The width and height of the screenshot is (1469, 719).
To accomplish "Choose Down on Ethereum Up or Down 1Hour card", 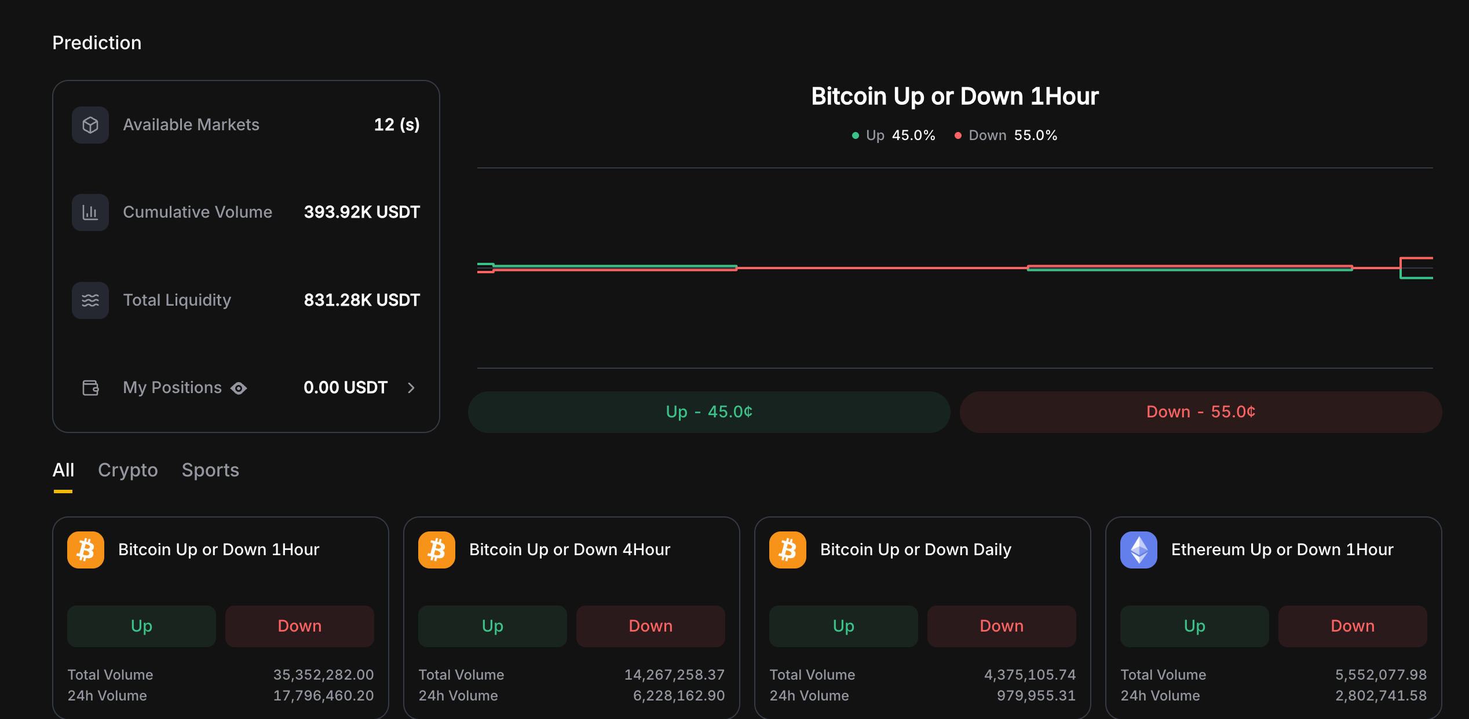I will pyautogui.click(x=1353, y=626).
